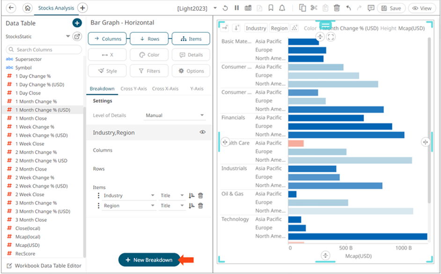Open the Color settings button
Screen dimensions: 441x274
tap(149, 55)
